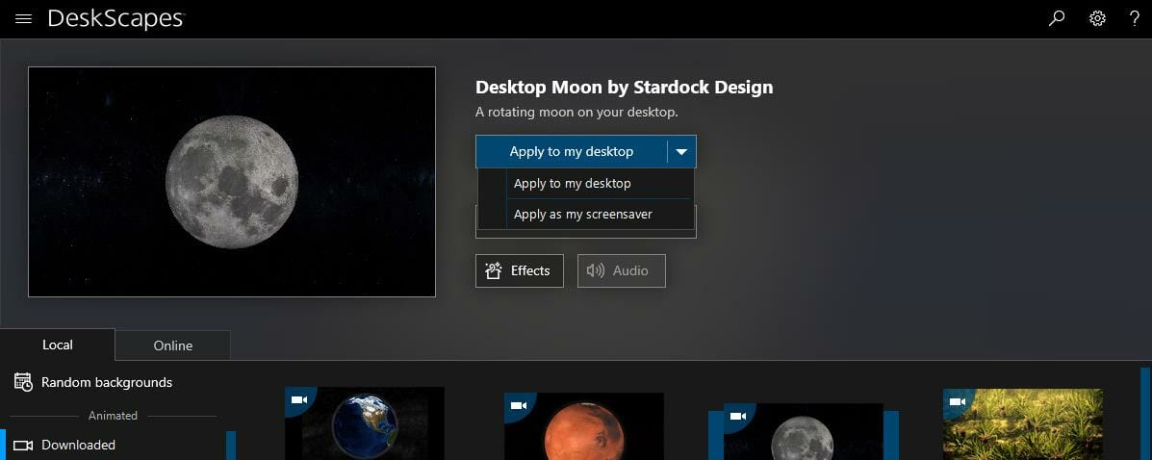Viewport: 1152px width, 460px height.
Task: Click the 'A rotating moon on your desktop.' description
Action: 576,113
